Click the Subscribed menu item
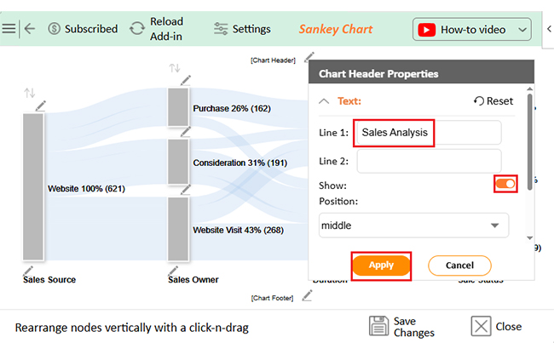Screen dimensions: 554x354 pos(83,29)
